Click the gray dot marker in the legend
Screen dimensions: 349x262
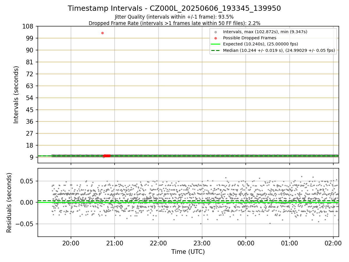[215, 32]
